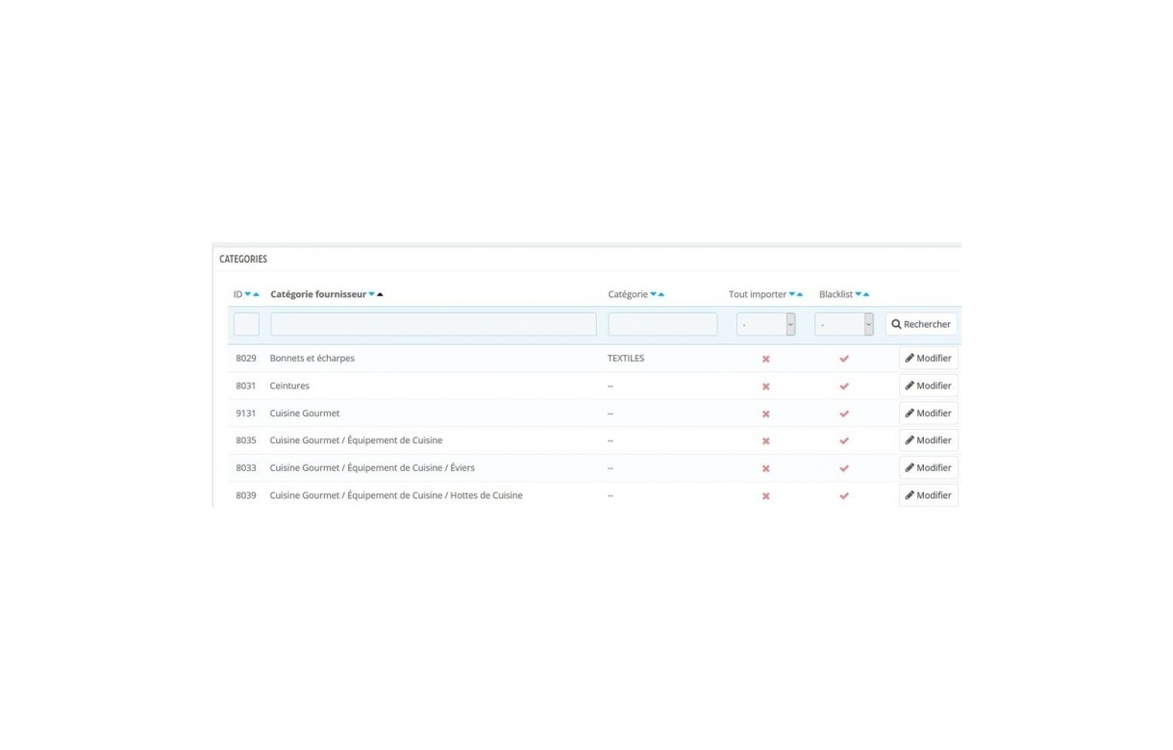Click the descending sort arrow on the Blacklist column
Screen dimensions: 1173x750
(858, 293)
